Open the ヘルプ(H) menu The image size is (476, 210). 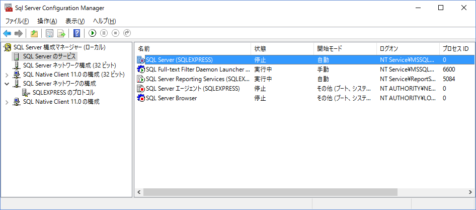pos(105,21)
